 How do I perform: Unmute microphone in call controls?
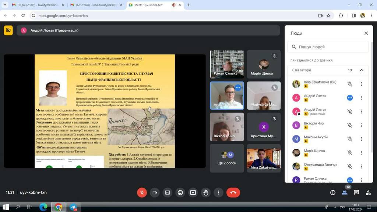[x=142, y=192]
